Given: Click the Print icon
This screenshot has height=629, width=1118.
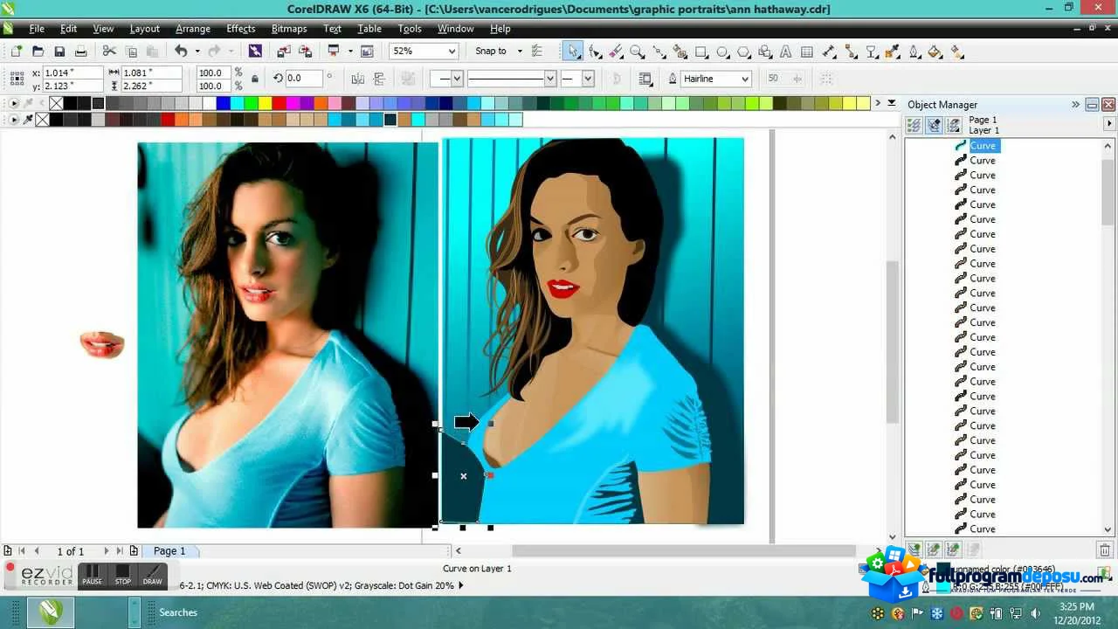Looking at the screenshot, I should (80, 52).
